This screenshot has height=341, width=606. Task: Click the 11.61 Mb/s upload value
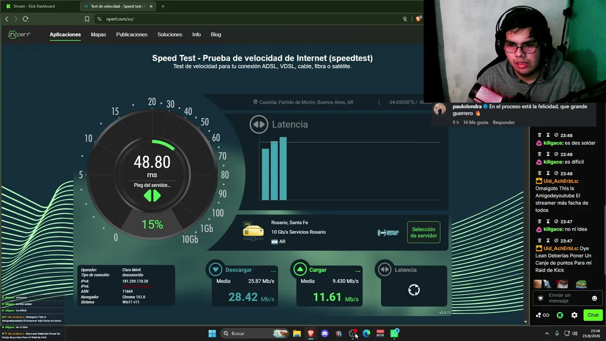[336, 297]
